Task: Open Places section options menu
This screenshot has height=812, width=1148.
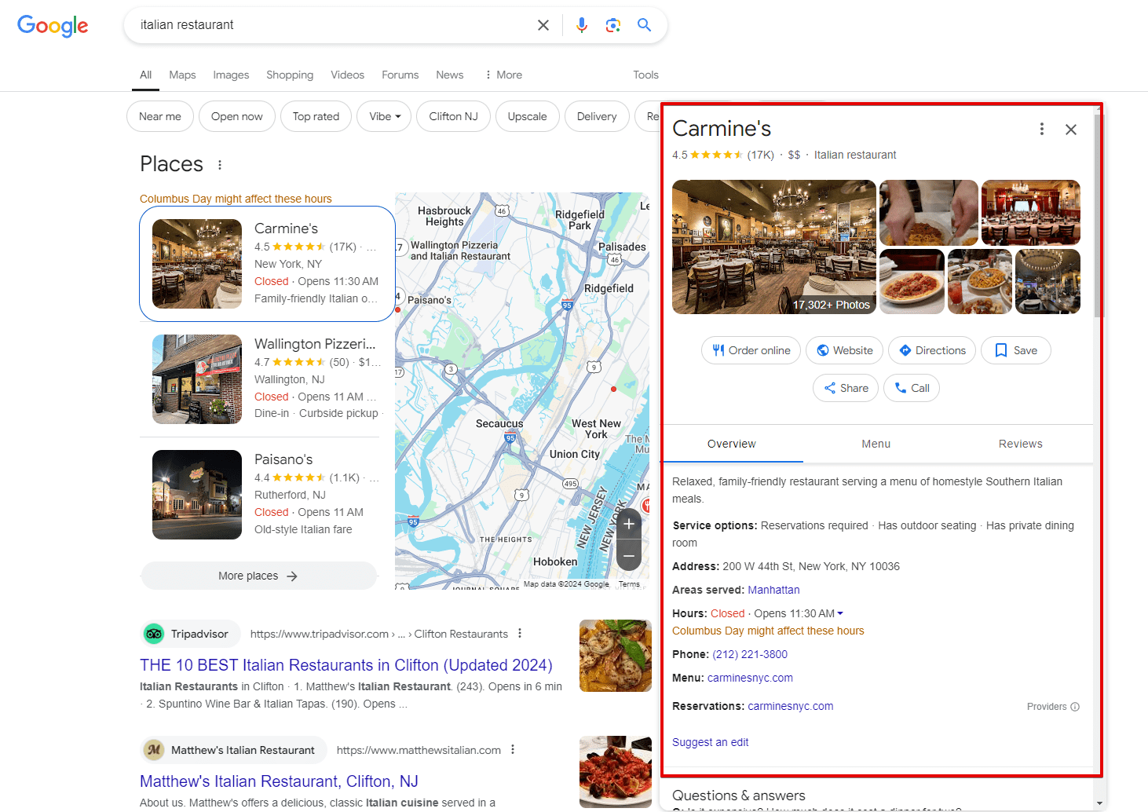Action: 220,165
